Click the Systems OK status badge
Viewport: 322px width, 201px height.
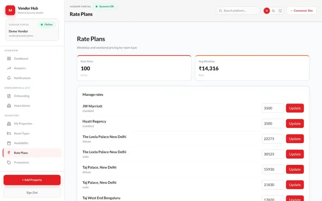tap(105, 6)
